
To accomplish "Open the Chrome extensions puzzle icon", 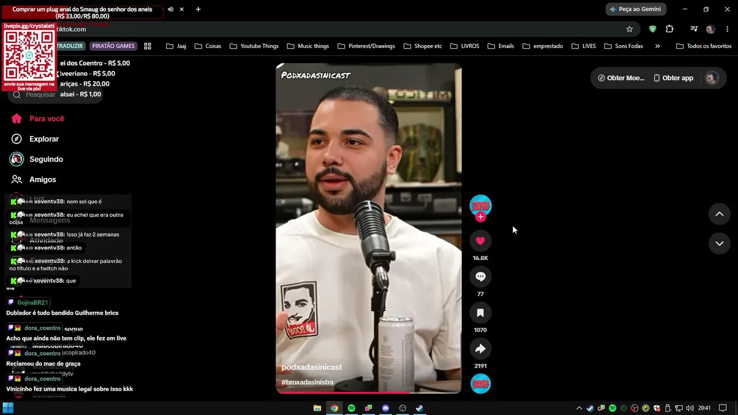I will tap(669, 29).
